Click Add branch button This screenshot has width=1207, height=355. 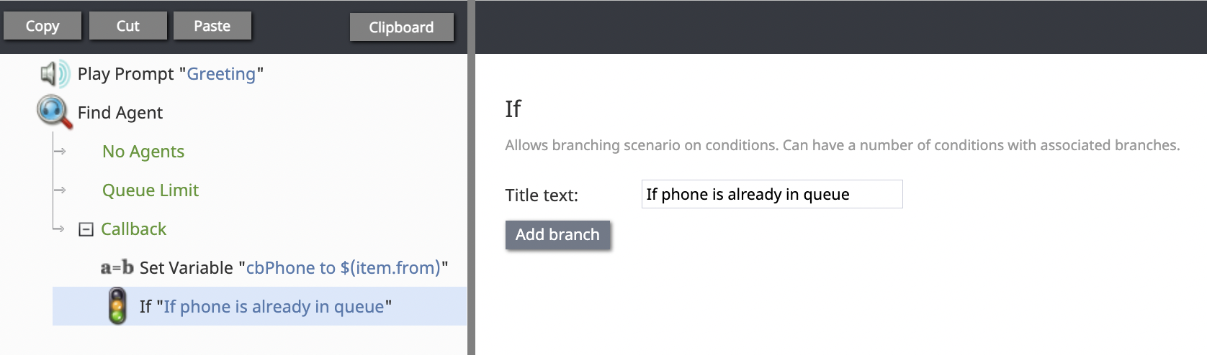click(x=557, y=235)
